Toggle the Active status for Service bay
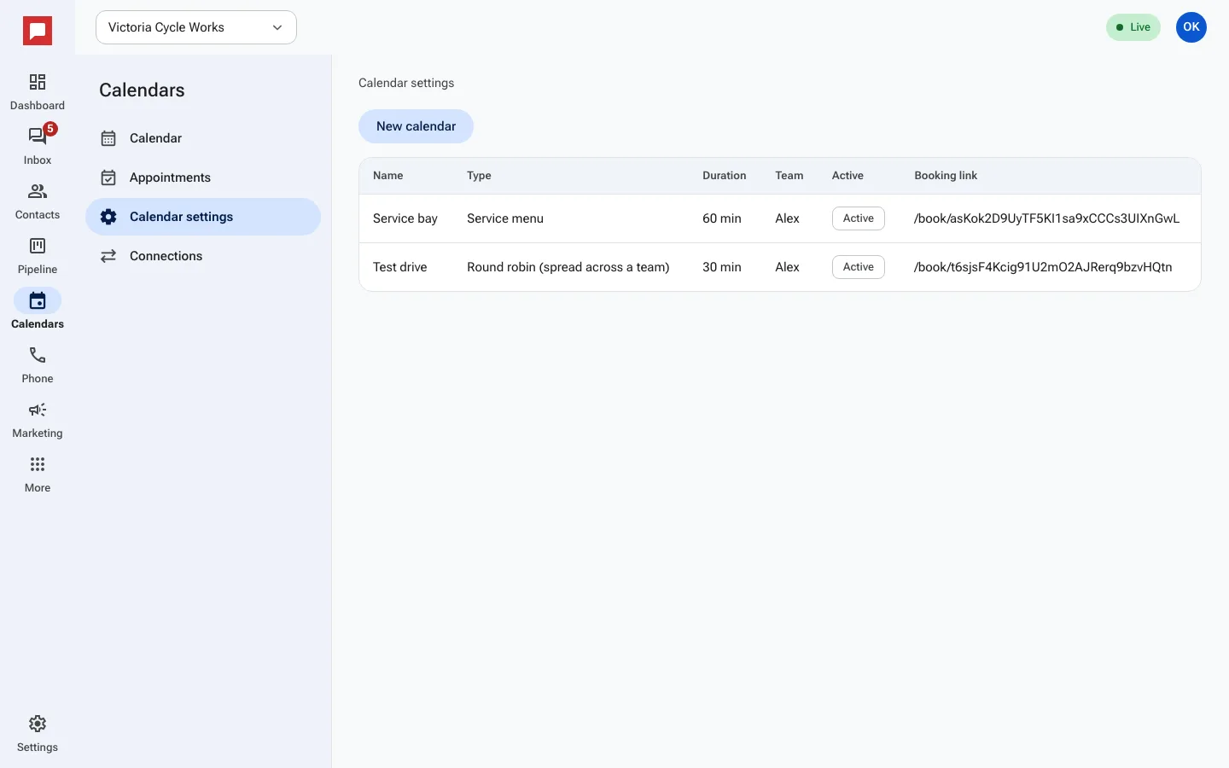The height and width of the screenshot is (768, 1229). coord(859,218)
